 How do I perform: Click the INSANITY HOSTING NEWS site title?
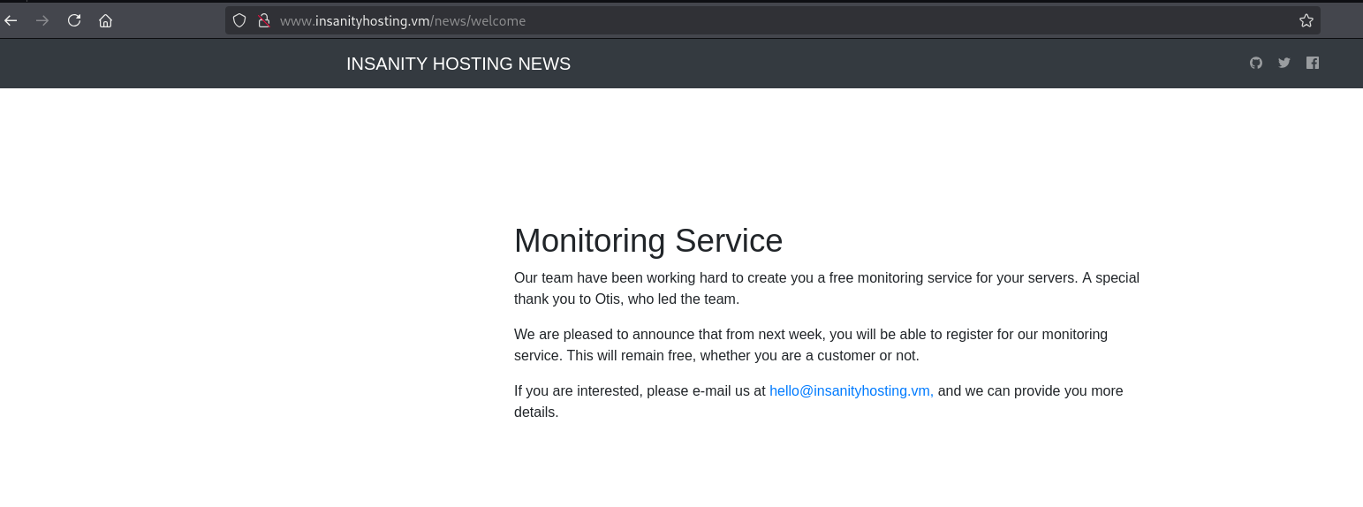(x=458, y=64)
